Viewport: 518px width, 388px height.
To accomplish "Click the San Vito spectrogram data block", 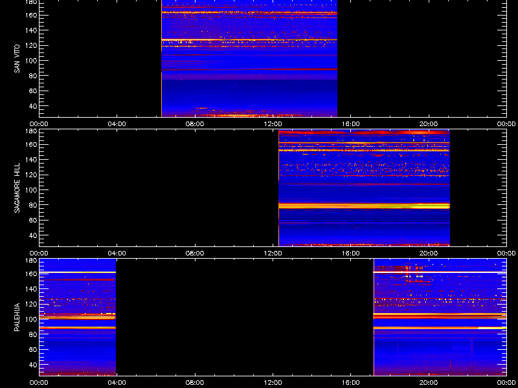I will point(249,58).
